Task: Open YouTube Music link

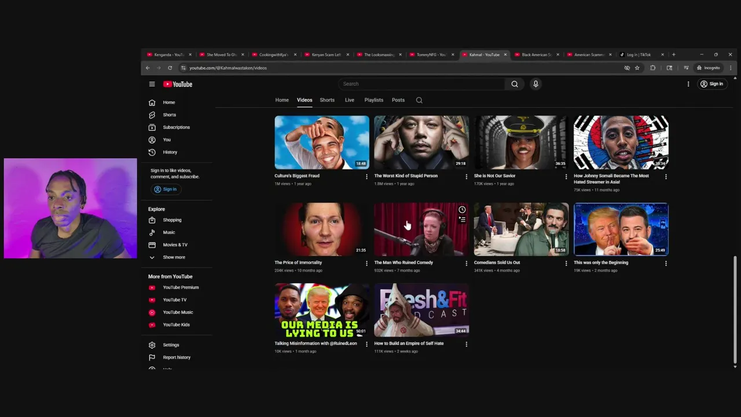Action: click(177, 312)
